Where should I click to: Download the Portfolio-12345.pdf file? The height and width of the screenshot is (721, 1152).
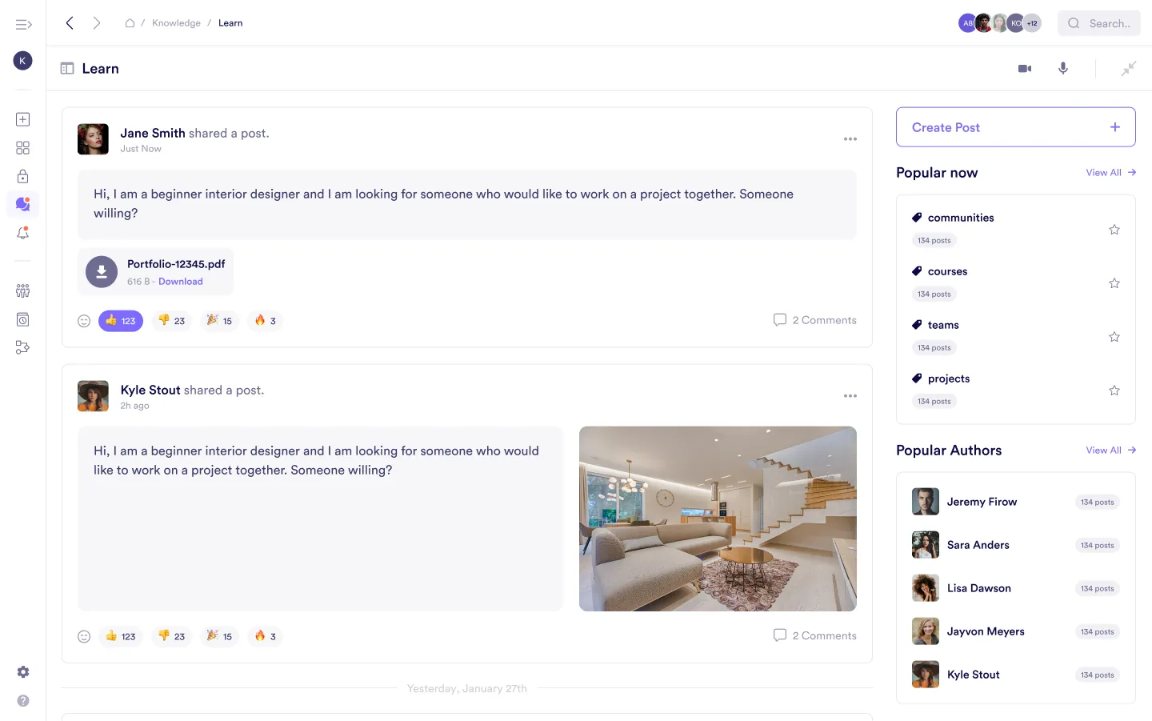pyautogui.click(x=181, y=281)
